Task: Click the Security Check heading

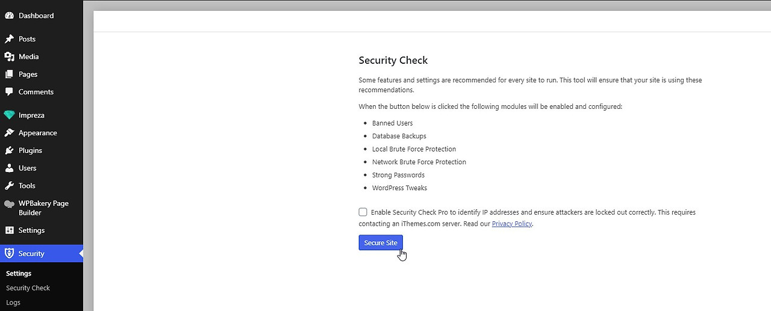Action: pos(393,60)
